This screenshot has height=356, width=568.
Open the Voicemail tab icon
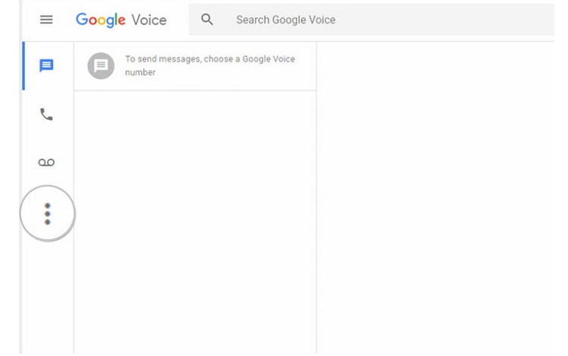[x=46, y=163]
